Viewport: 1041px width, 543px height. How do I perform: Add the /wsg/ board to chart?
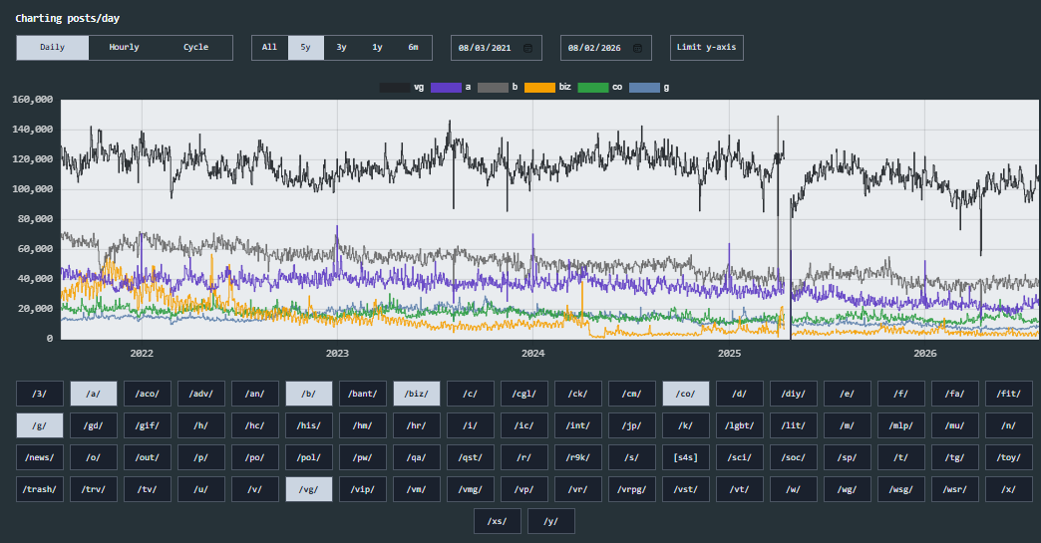coord(901,489)
